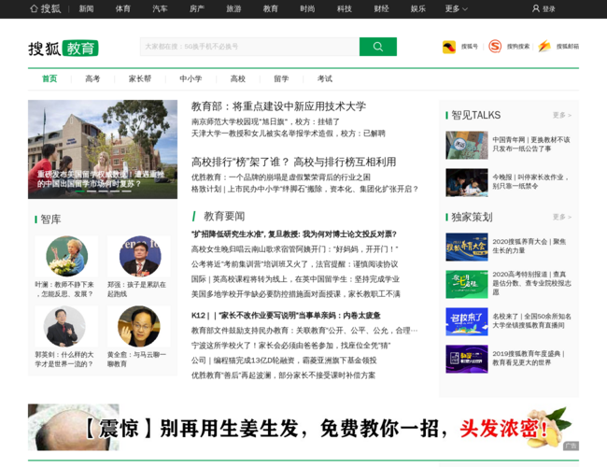
Task: Open thumbnail for 中国青年网 更换教材 article
Action: tap(467, 145)
